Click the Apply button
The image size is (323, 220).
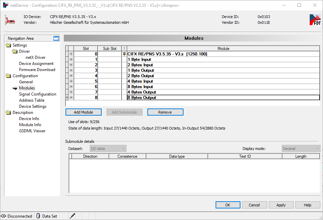coord(281,205)
